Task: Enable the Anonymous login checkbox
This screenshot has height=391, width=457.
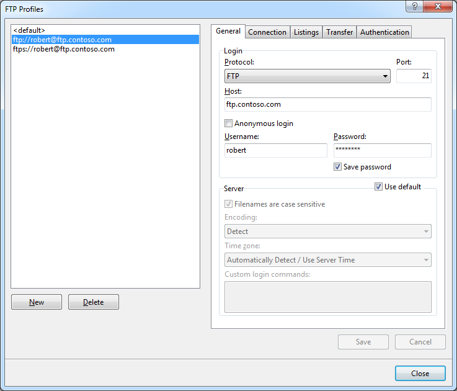Action: 229,124
